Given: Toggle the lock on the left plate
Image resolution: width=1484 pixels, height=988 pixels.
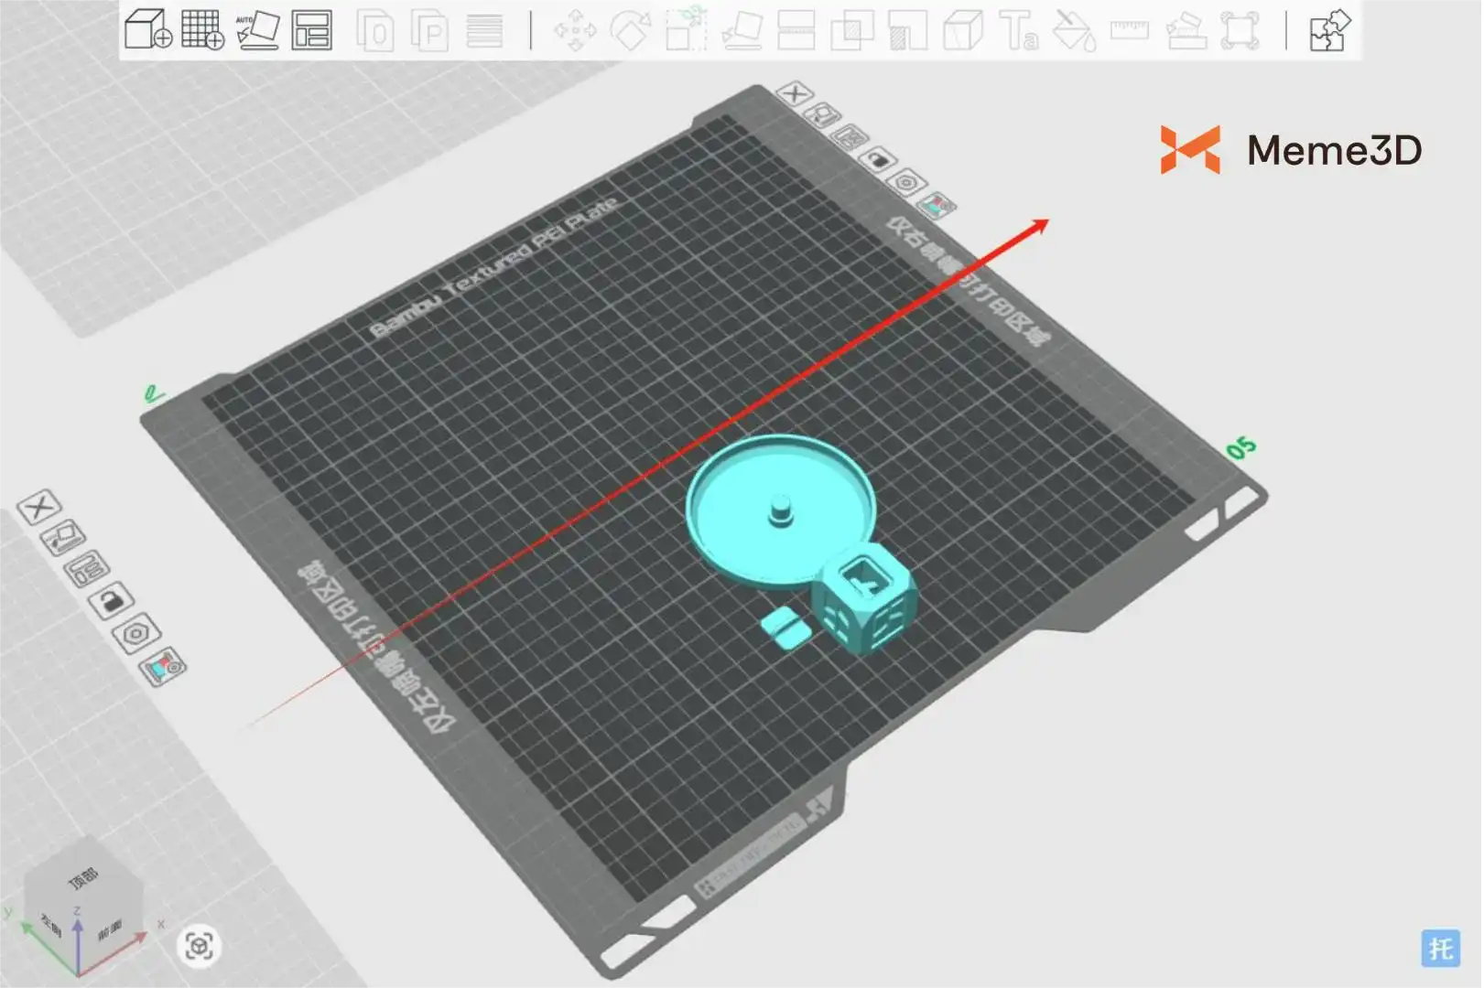Looking at the screenshot, I should coord(112,601).
